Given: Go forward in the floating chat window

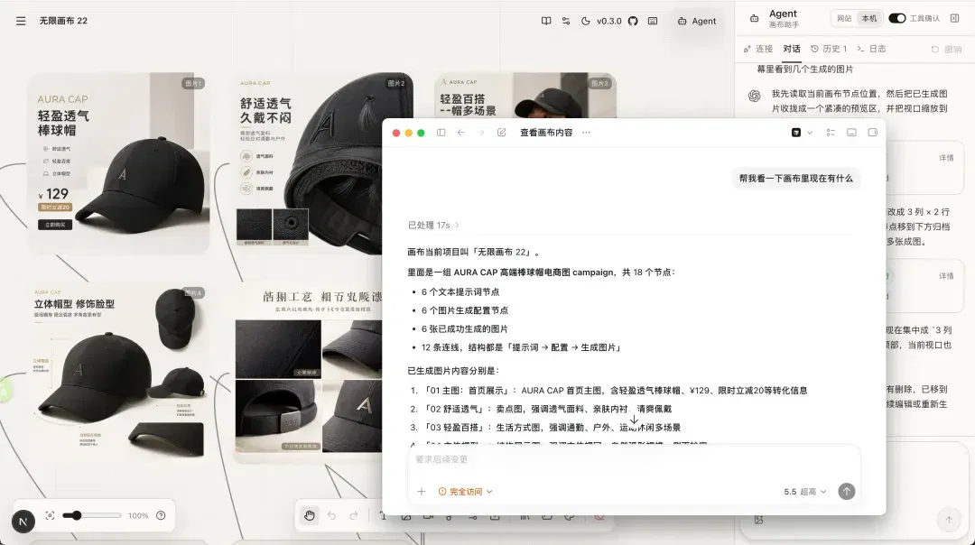Looking at the screenshot, I should point(480,133).
